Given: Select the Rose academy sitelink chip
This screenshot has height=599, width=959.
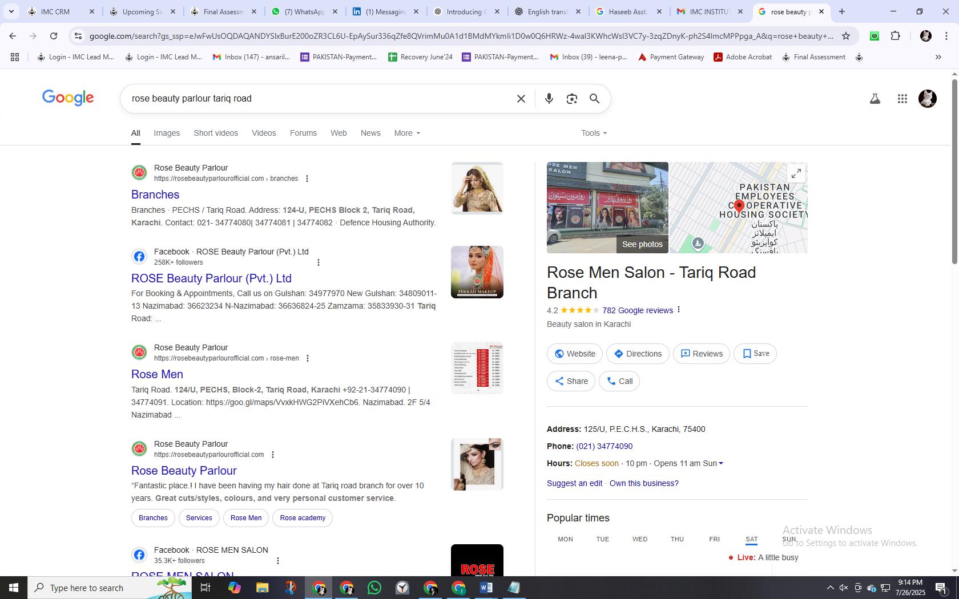Looking at the screenshot, I should pos(303,518).
